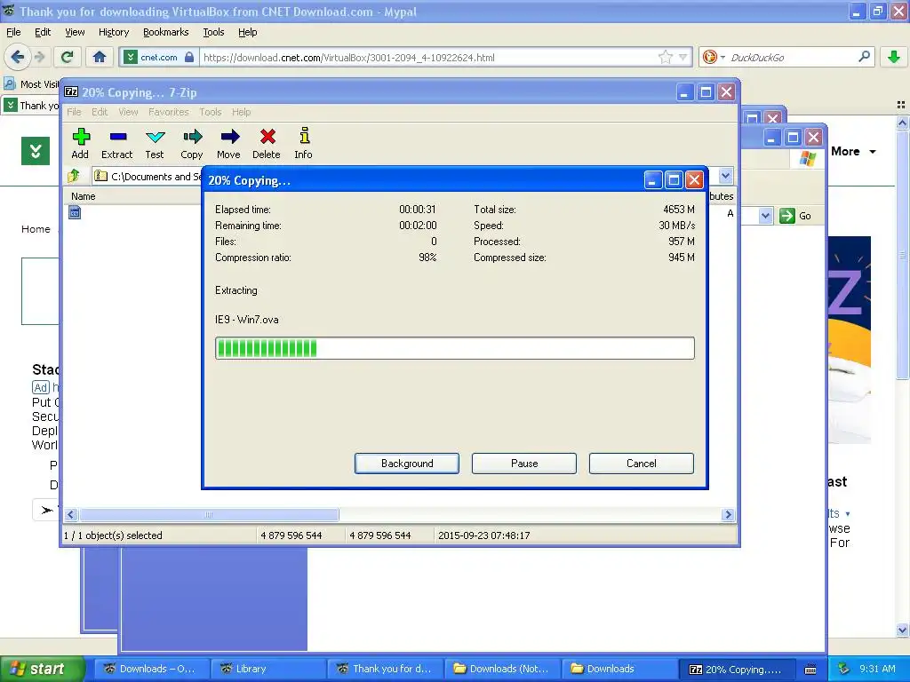Image resolution: width=910 pixels, height=682 pixels.
Task: Reload the page in Mypal browser
Action: tap(68, 57)
